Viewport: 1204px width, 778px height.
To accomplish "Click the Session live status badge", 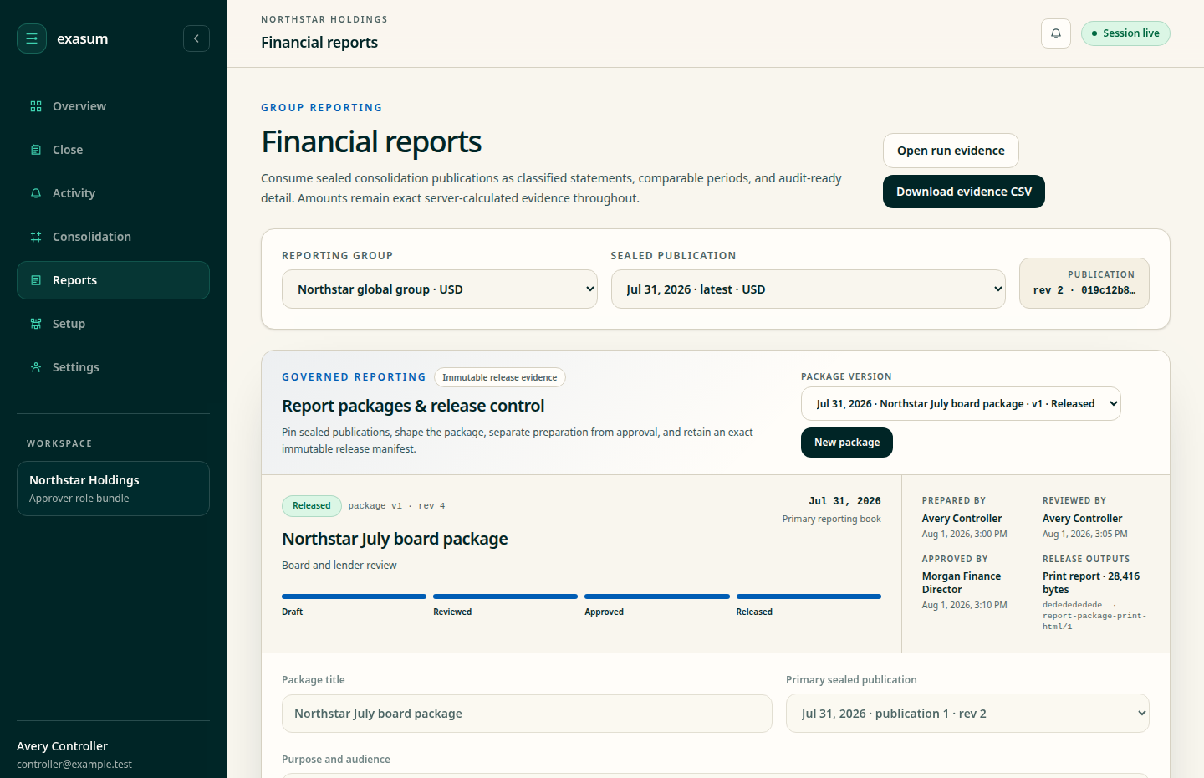I will click(x=1125, y=33).
